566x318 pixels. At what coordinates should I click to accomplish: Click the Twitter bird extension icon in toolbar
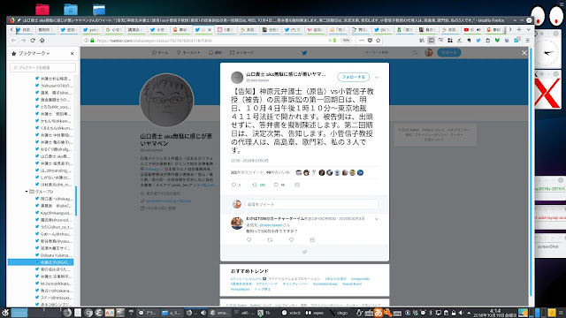478,41
